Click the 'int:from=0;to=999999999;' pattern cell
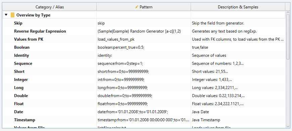 [144, 79]
